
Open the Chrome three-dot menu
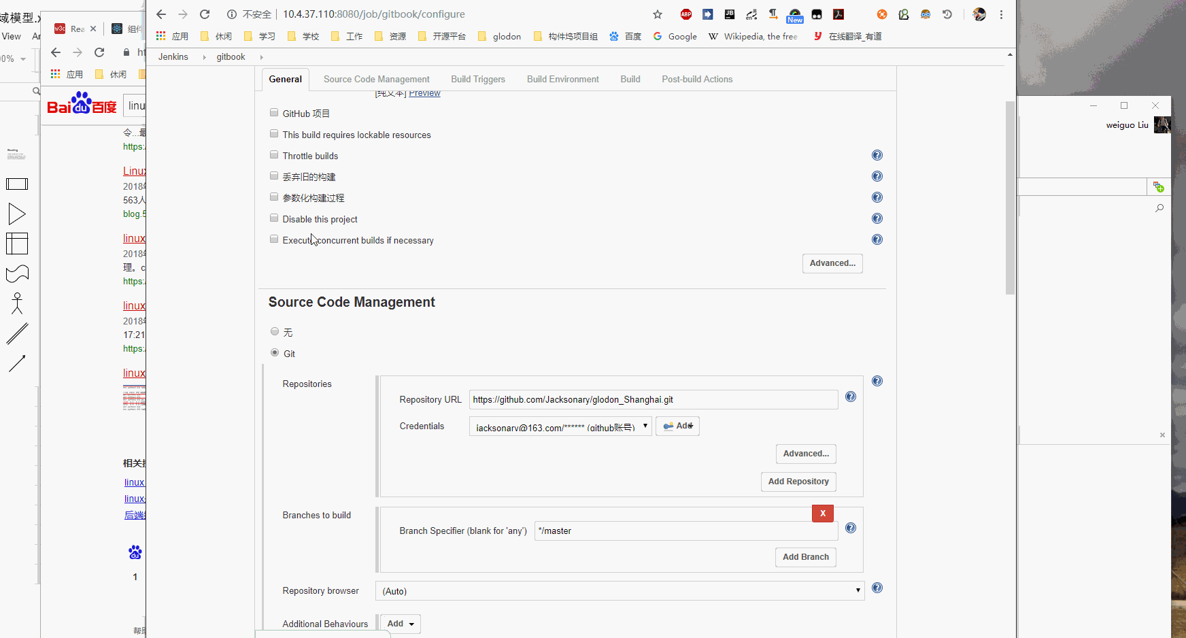(1001, 14)
